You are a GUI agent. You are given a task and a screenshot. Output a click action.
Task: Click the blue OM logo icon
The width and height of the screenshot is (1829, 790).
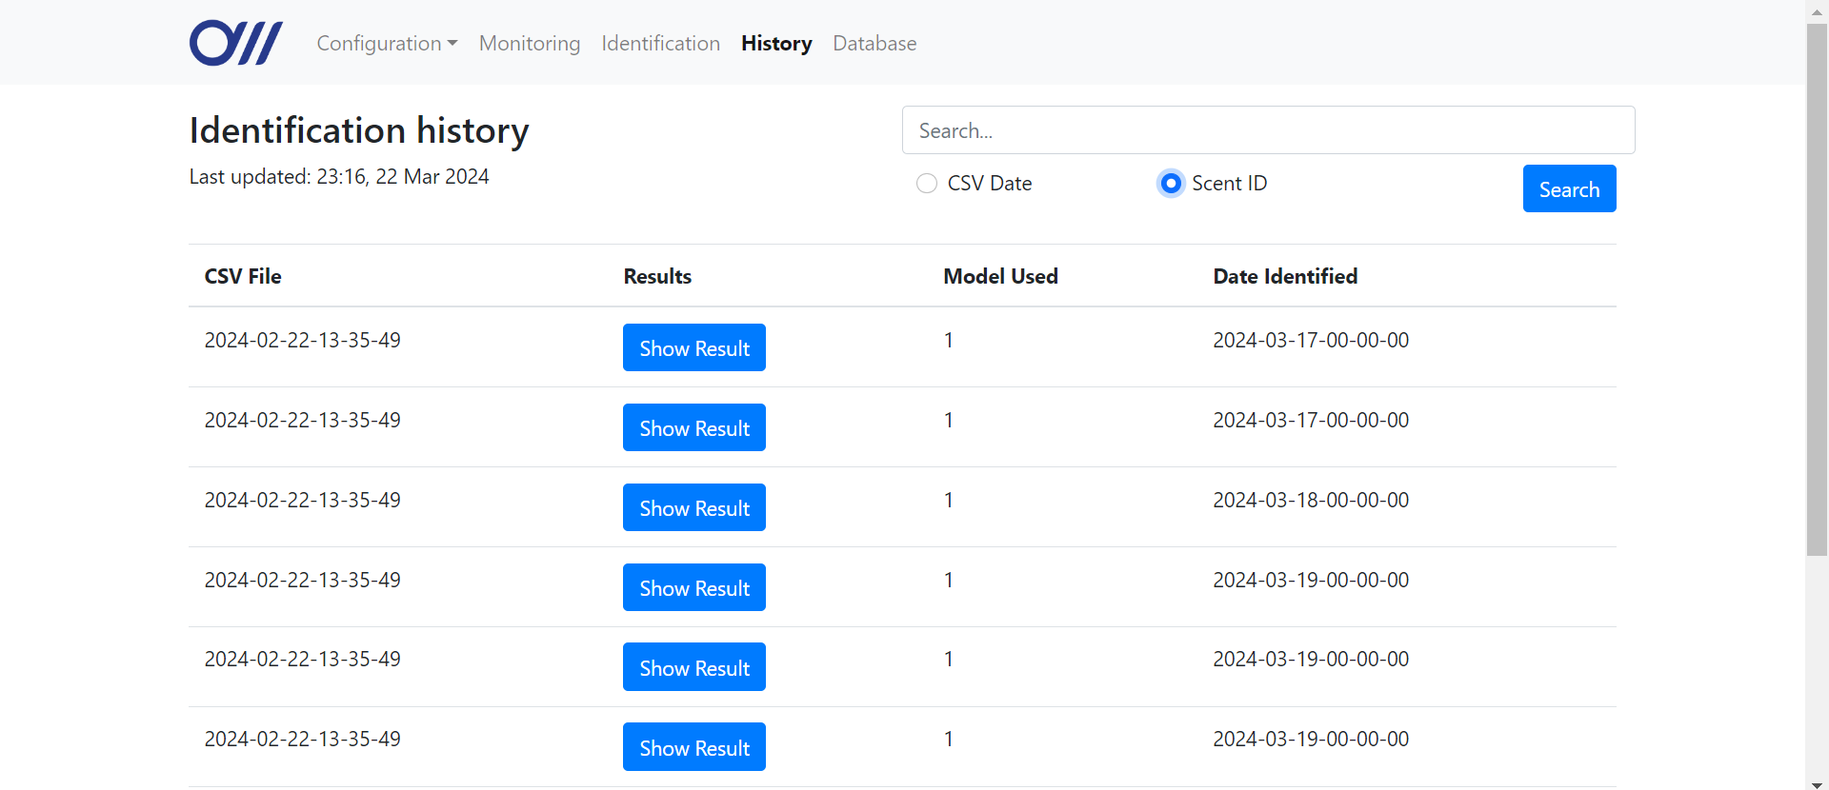pos(235,43)
